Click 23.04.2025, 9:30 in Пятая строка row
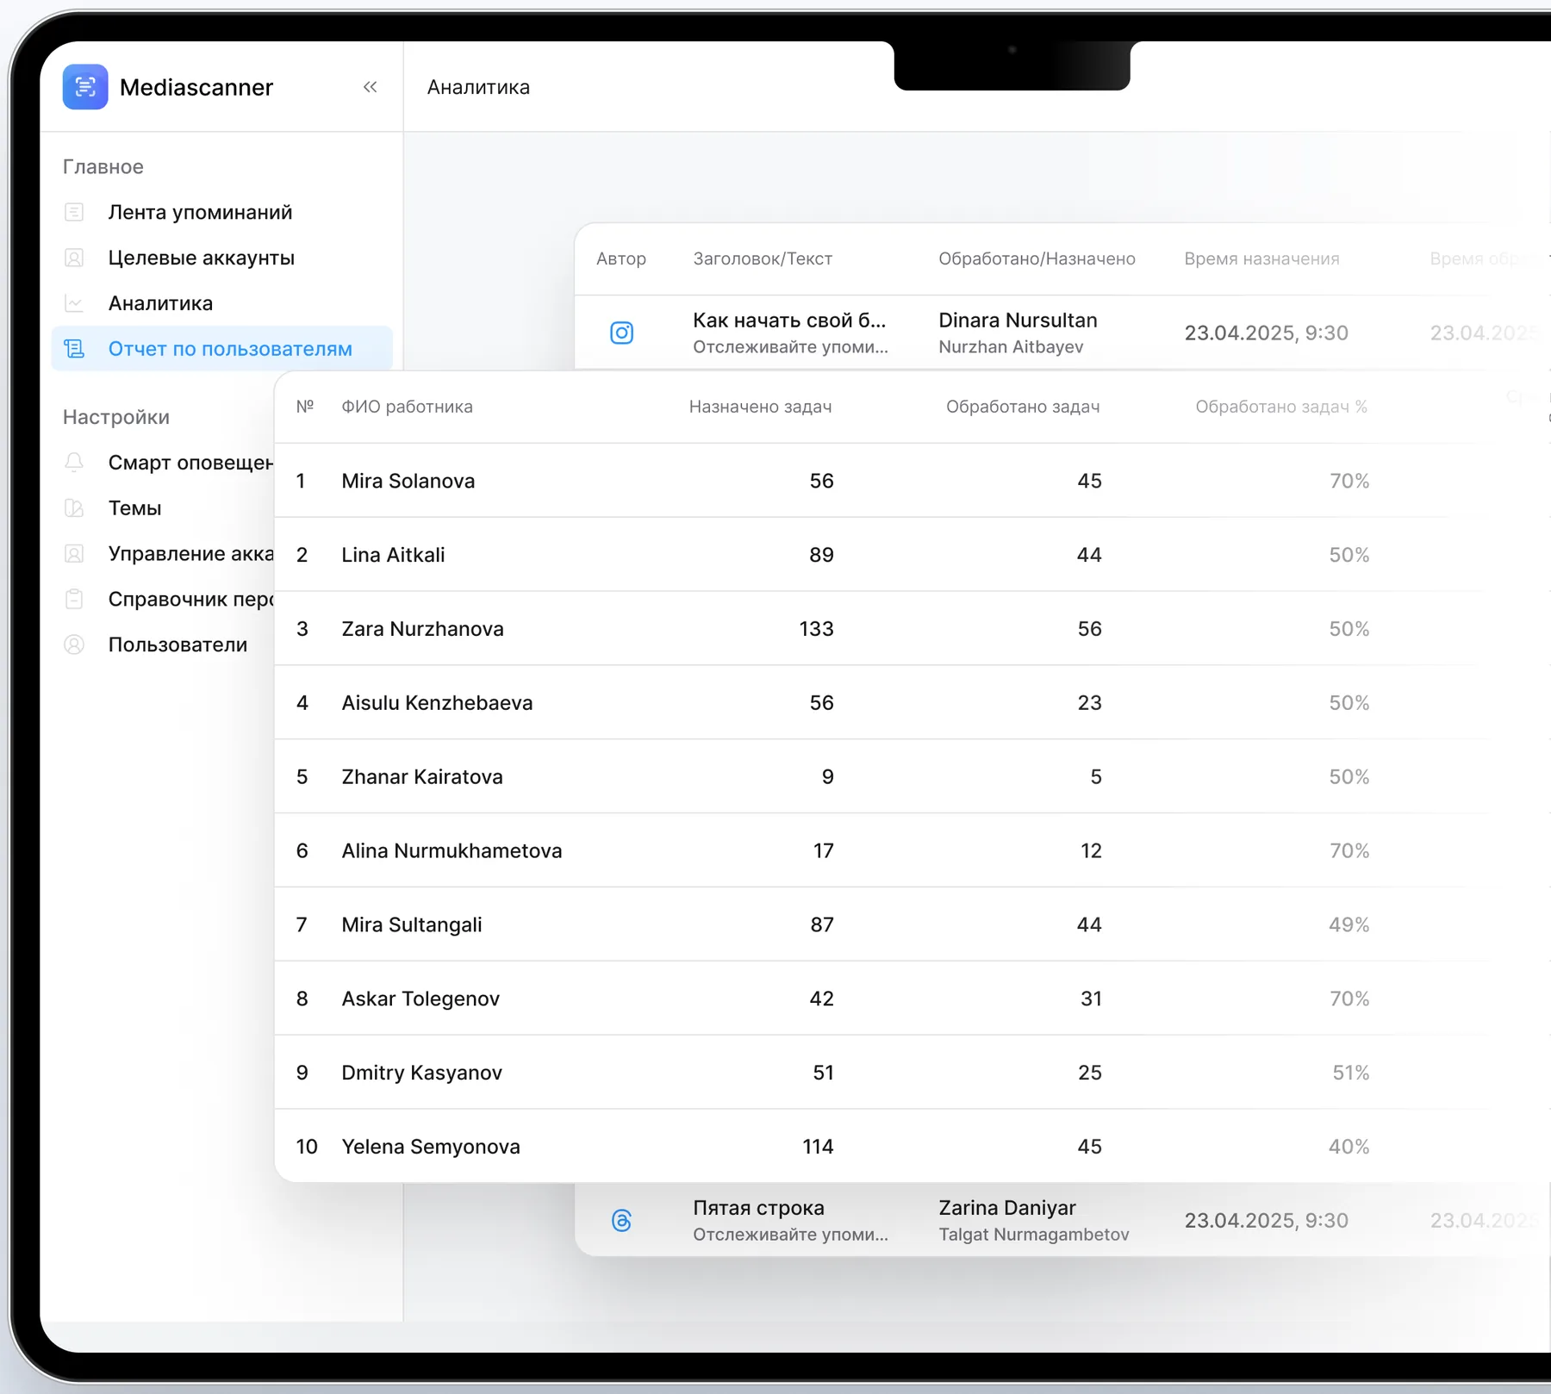 coord(1266,1220)
